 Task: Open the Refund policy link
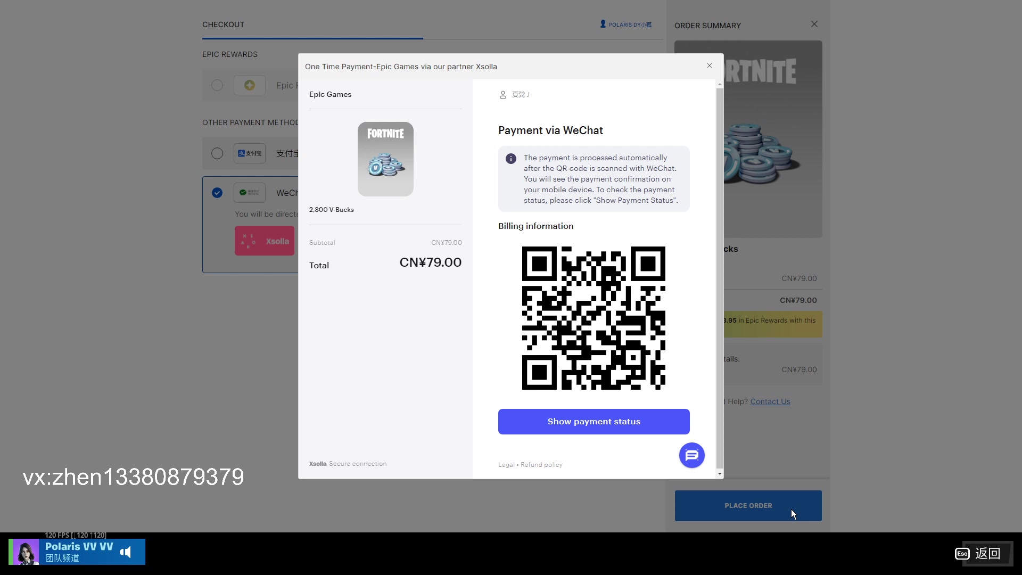click(x=541, y=465)
